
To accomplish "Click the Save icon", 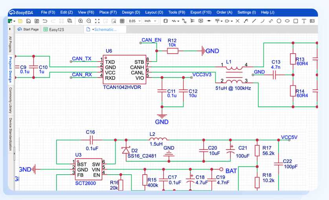I will pyautogui.click(x=28, y=21).
